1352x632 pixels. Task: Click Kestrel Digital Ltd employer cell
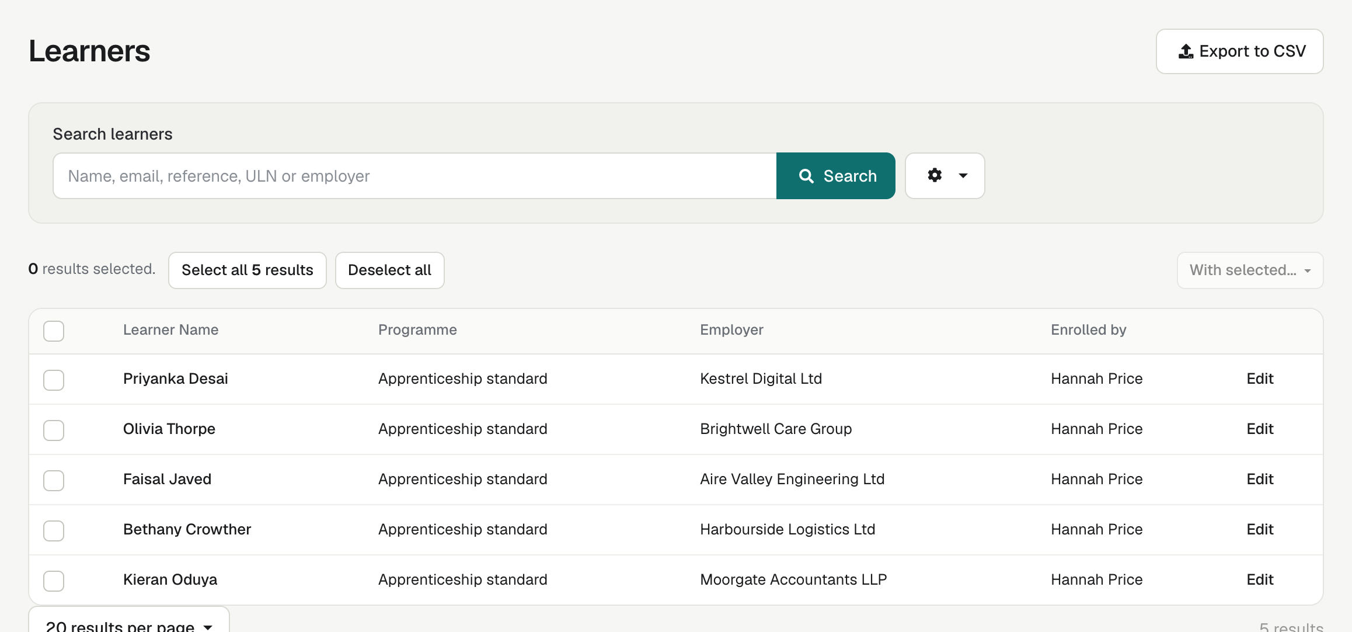point(761,378)
